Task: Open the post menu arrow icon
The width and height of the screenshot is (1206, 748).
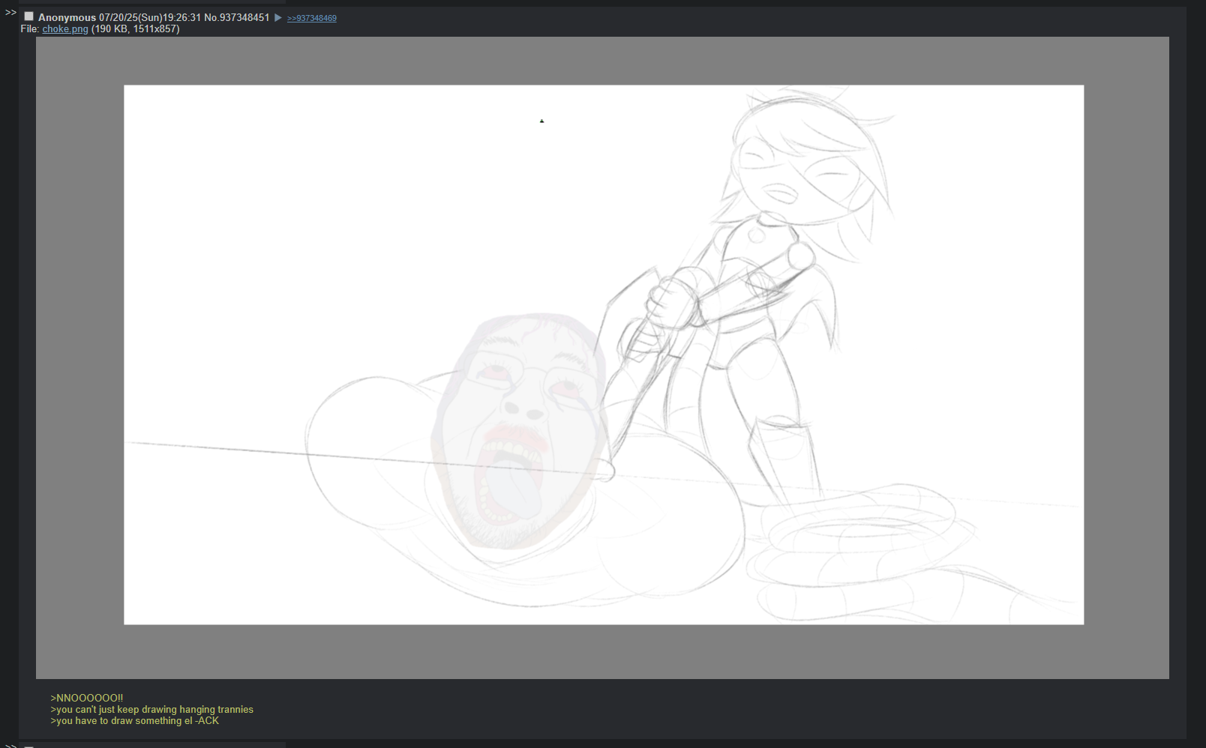Action: pos(278,17)
